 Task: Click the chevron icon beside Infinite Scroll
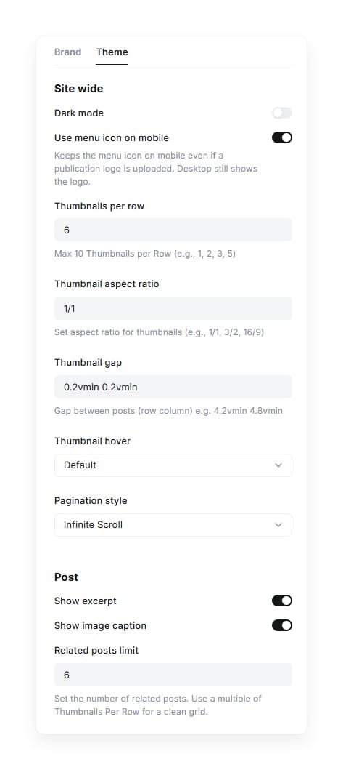[x=278, y=525]
